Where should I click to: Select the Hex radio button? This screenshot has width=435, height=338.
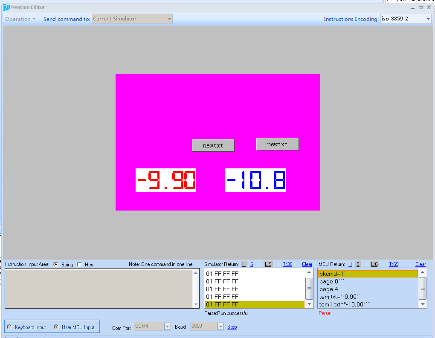79,264
